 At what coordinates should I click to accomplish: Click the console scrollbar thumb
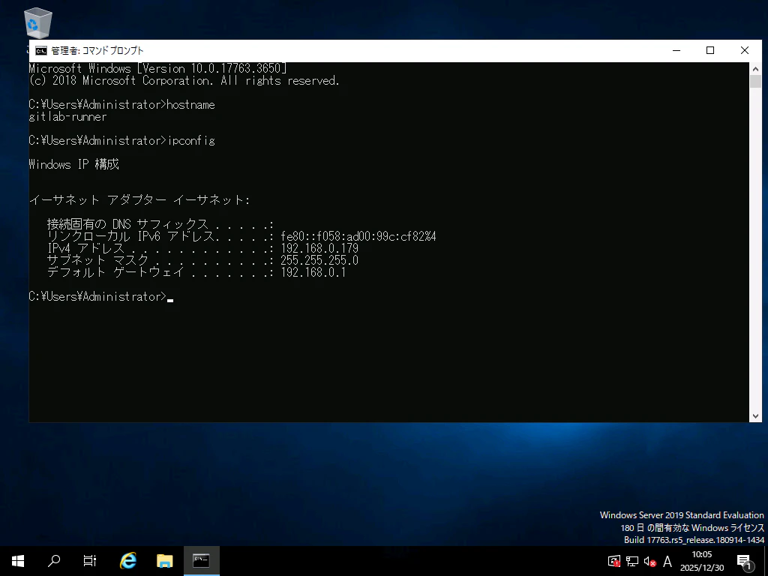(756, 82)
